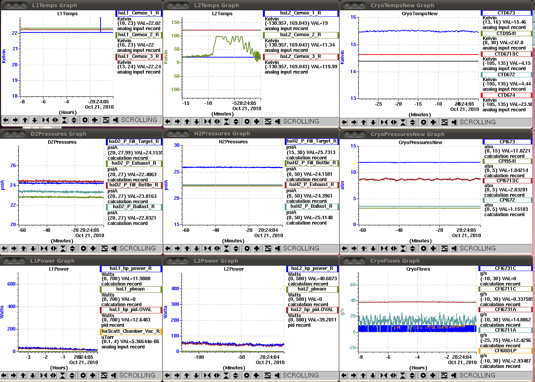Viewport: 535px width, 382px height.
Task: Open graph-wave icon in L1Power Graph toolbar
Action: pos(104,376)
